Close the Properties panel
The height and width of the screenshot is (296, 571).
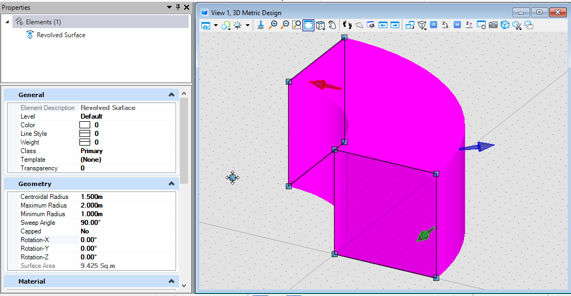click(186, 7)
